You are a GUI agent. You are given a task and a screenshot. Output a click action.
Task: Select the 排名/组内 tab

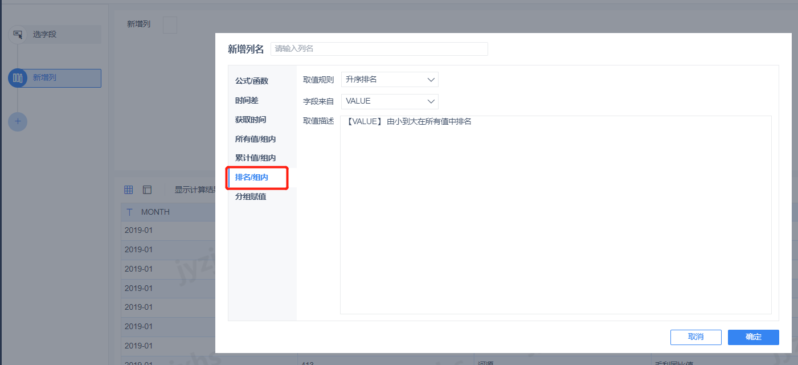tap(252, 178)
